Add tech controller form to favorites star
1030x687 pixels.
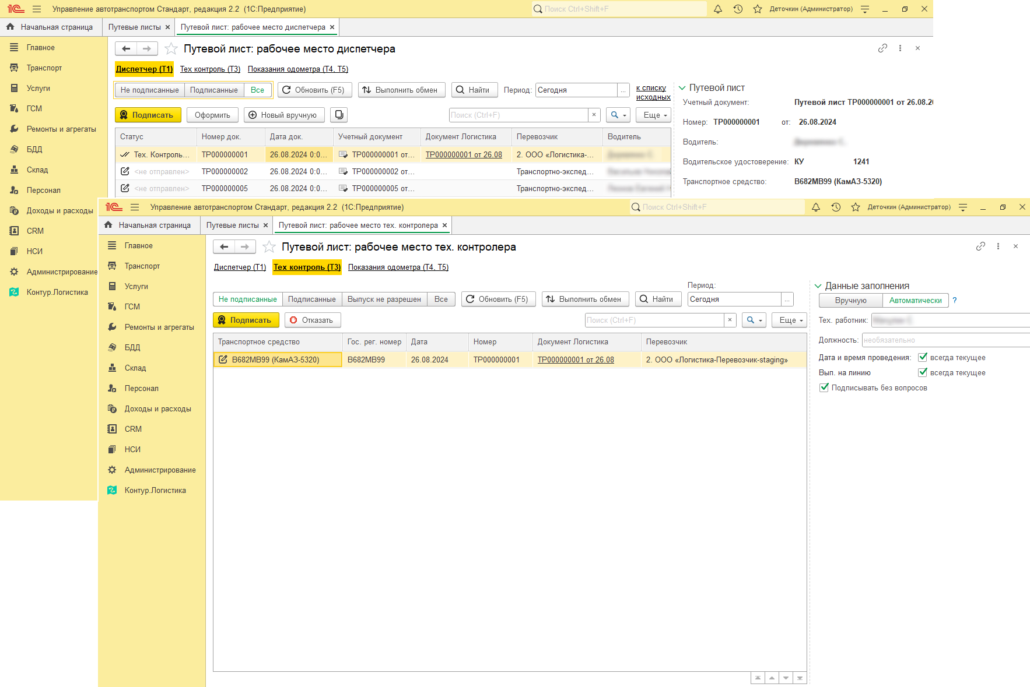tap(269, 247)
